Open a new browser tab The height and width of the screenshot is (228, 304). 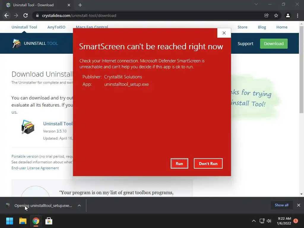80,5
